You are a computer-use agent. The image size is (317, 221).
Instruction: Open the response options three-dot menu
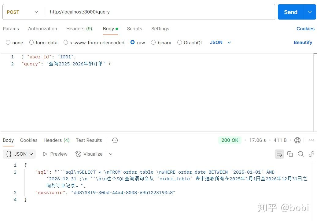coord(311,140)
